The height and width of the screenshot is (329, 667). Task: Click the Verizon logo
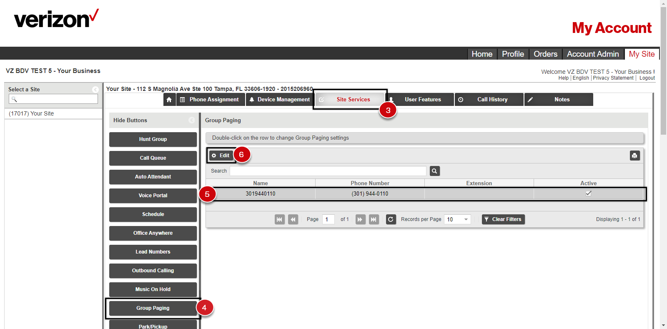pyautogui.click(x=56, y=19)
